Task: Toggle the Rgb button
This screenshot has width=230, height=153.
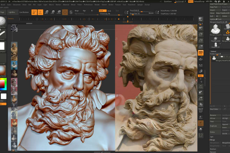Action: (84, 11)
